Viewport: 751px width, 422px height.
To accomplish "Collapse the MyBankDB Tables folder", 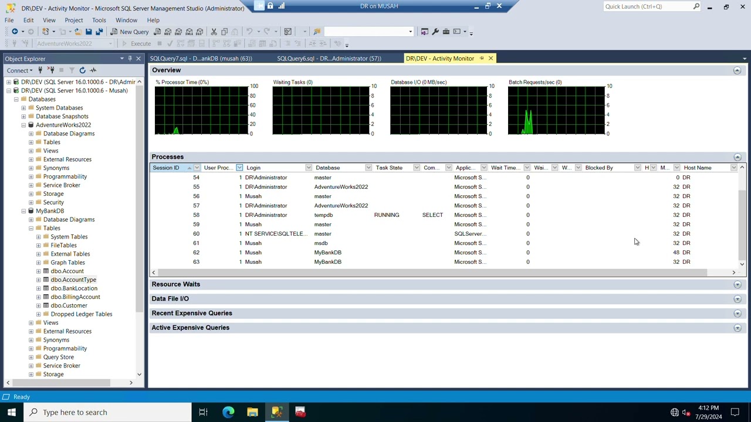I will click(31, 228).
